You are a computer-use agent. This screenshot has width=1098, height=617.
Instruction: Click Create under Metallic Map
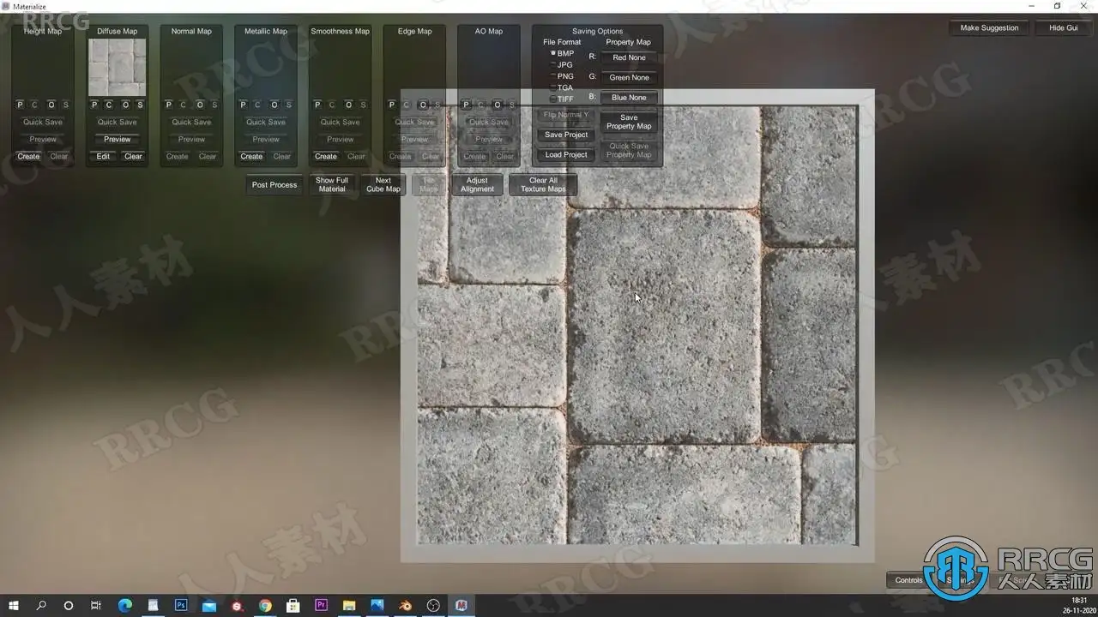coord(251,156)
